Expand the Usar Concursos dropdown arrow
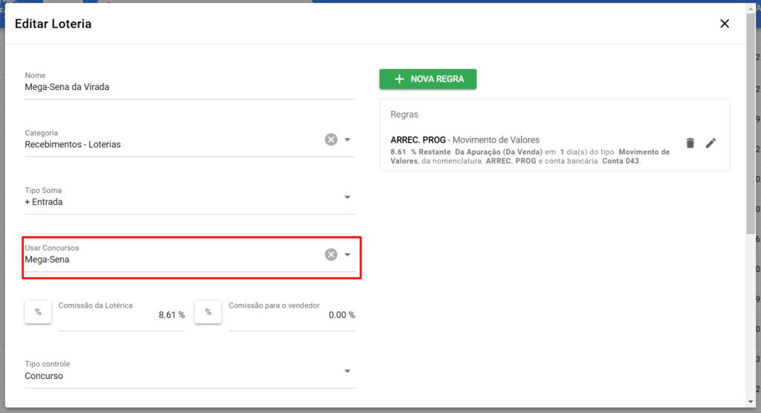 point(347,255)
